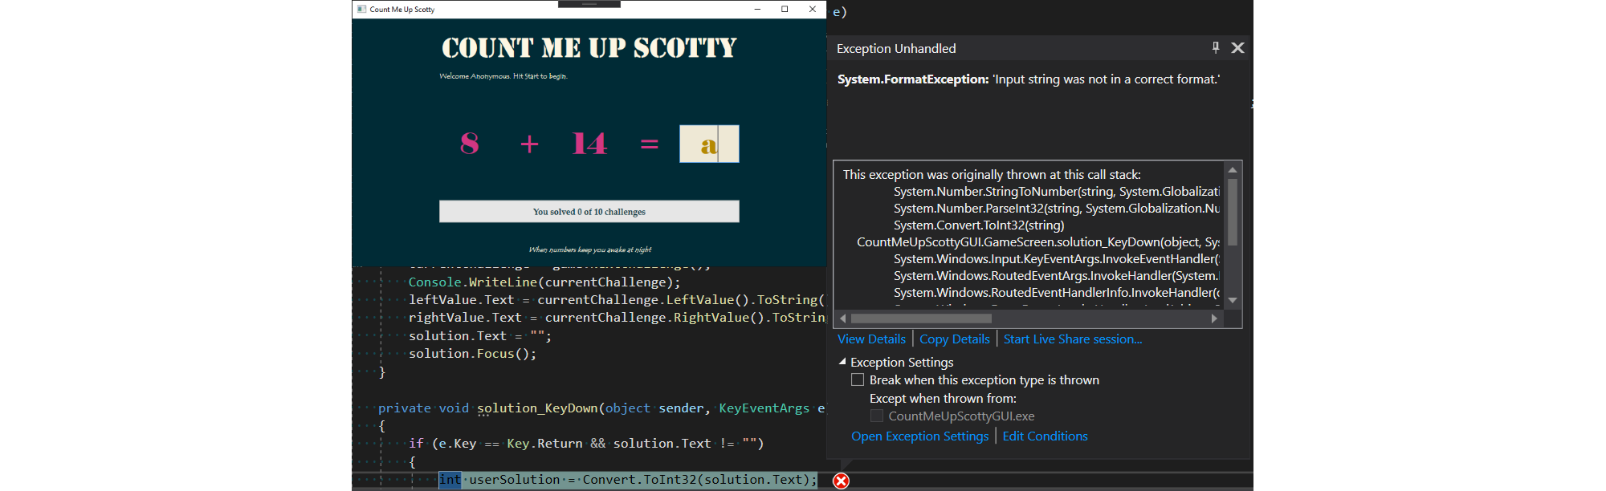Click the System.Number.ParseInt32 stack line

[x=1056, y=208]
